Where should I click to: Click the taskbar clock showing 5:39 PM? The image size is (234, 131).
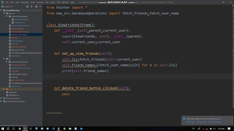[221, 128]
